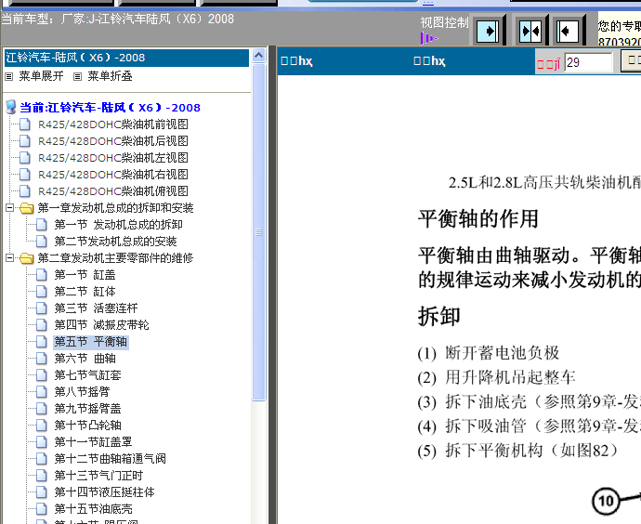Click the computer icon beside 当前:江铃汽车-陆风

coord(11,107)
